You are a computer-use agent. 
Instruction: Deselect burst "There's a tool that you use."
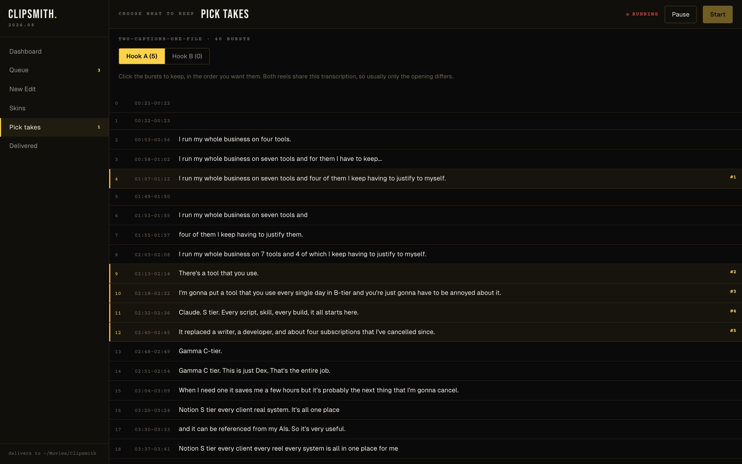pyautogui.click(x=425, y=273)
